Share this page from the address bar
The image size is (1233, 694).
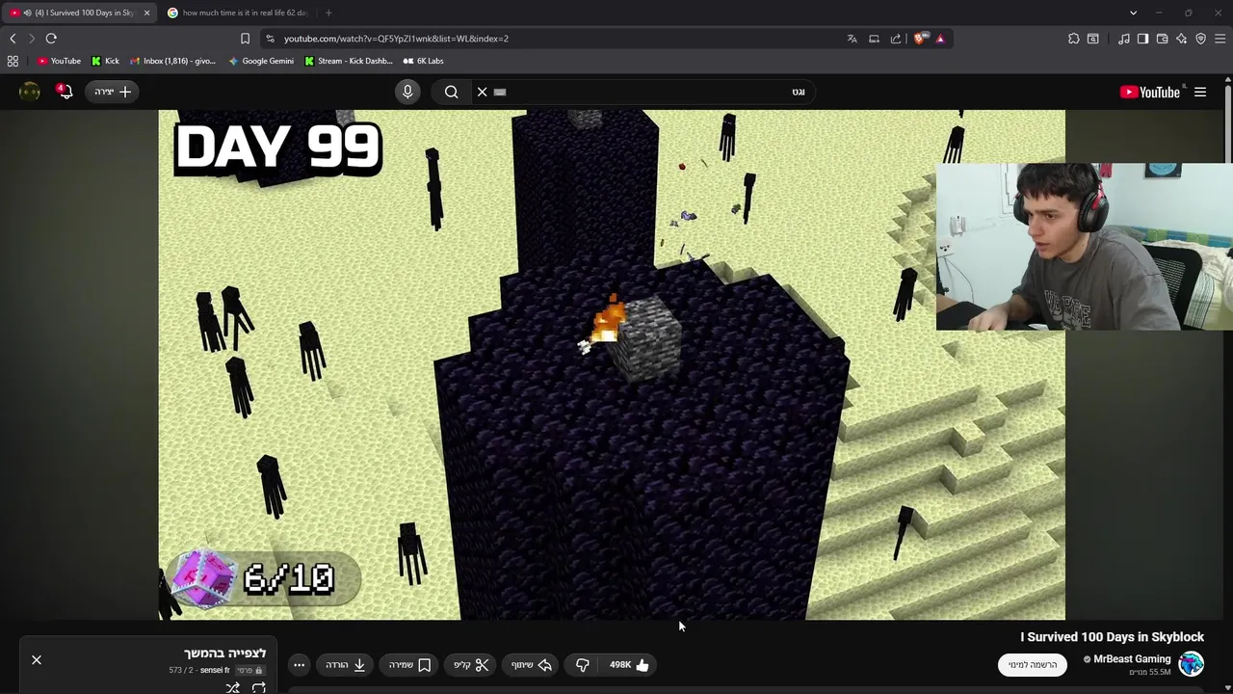[x=896, y=39]
